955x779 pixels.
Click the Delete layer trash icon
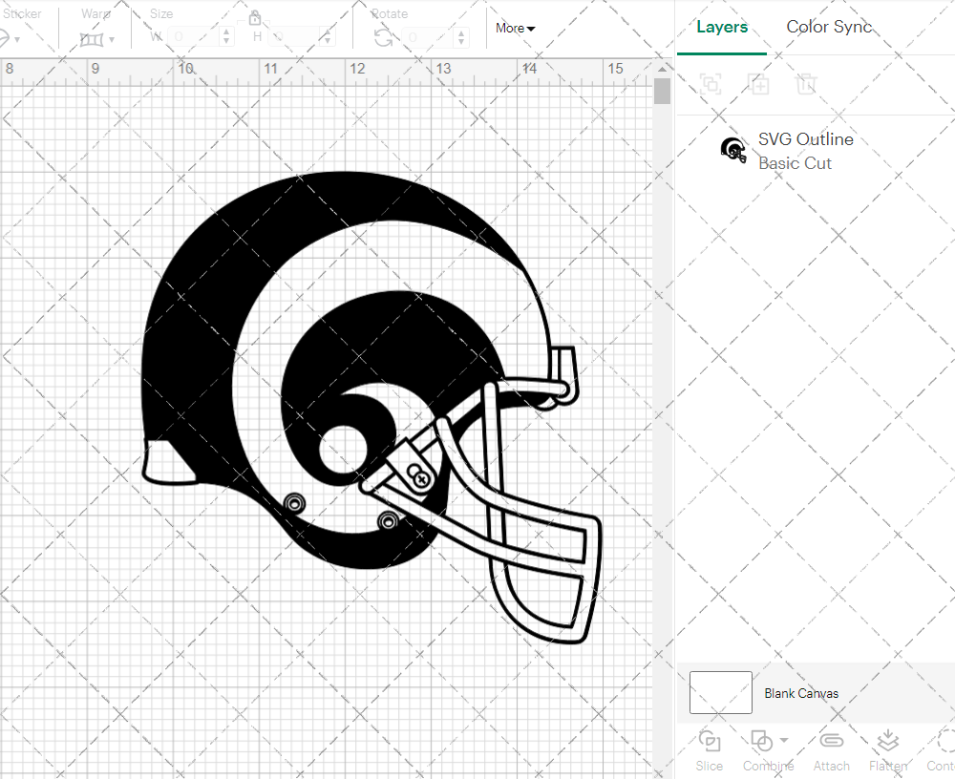pyautogui.click(x=806, y=83)
